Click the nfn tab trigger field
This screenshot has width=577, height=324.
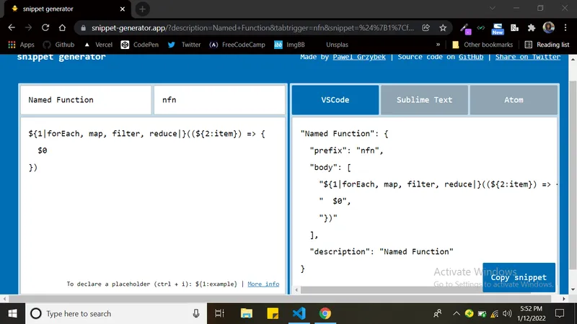[219, 100]
